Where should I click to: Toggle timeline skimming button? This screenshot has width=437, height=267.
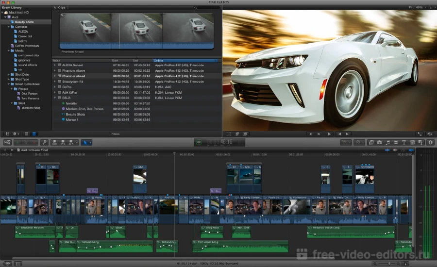pyautogui.click(x=387, y=150)
